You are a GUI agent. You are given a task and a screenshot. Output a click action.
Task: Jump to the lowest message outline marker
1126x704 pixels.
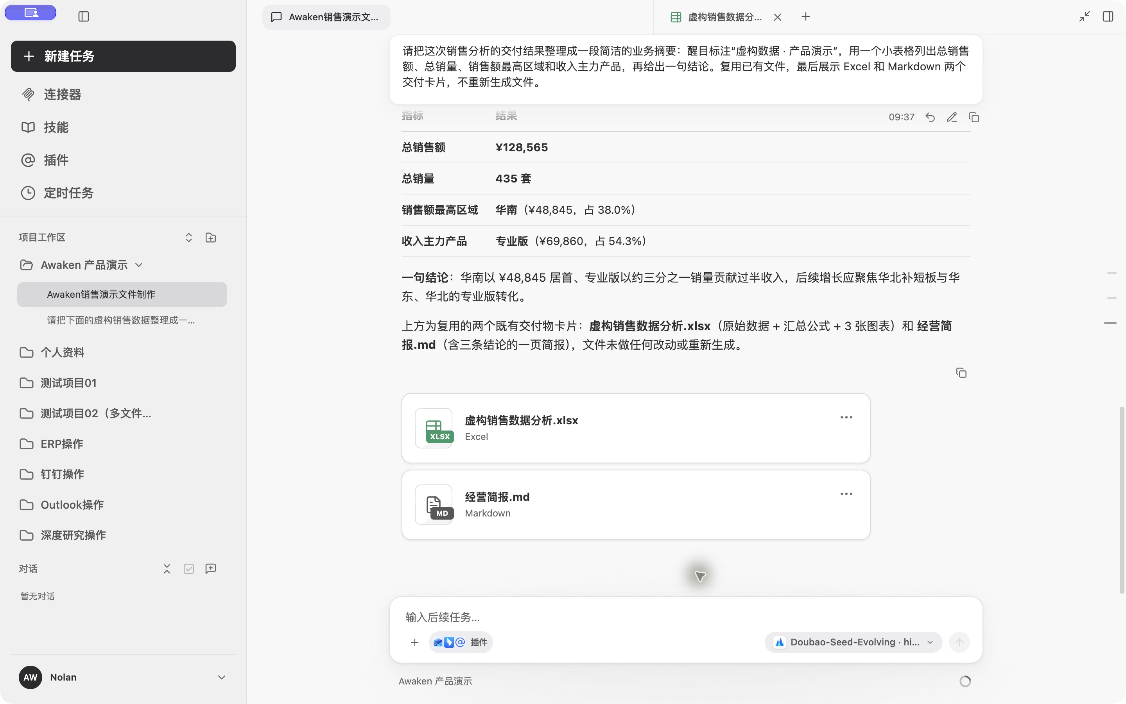point(1110,323)
